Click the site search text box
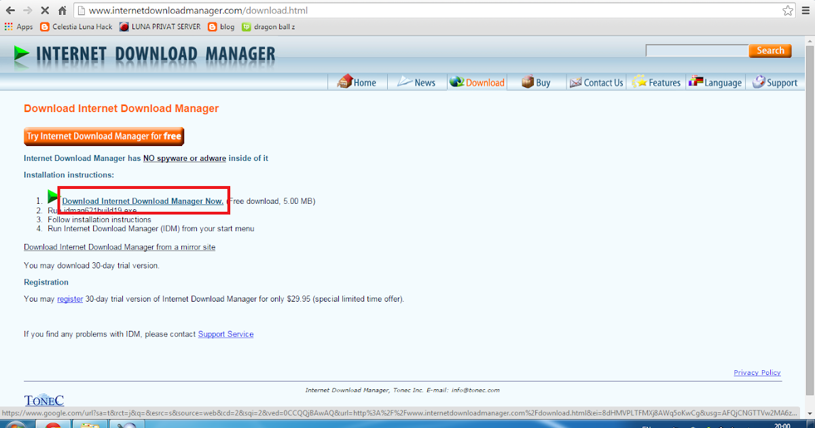Screen dimensions: 815x428 [696, 51]
